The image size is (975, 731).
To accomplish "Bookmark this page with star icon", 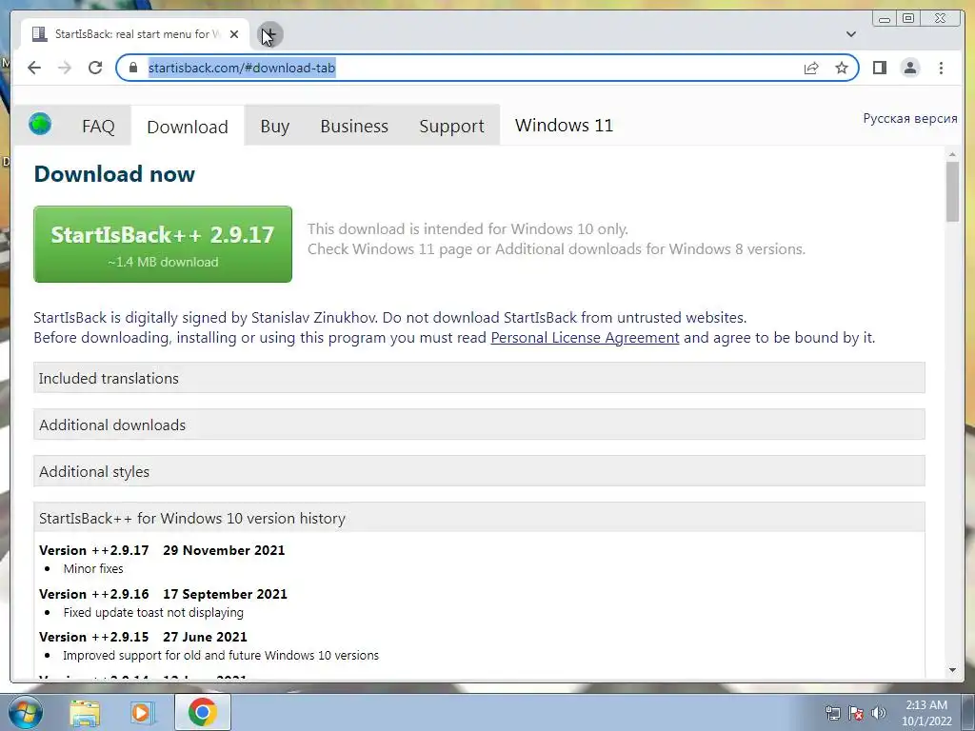I will pyautogui.click(x=842, y=68).
